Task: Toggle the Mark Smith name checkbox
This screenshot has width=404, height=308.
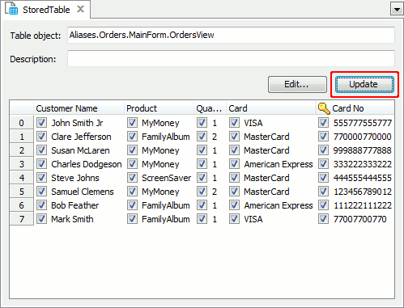Action: coord(41,219)
